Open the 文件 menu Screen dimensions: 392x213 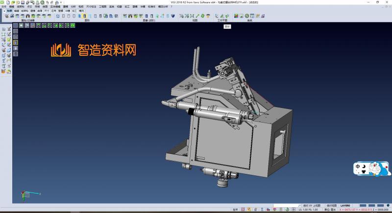[x=3, y=7]
